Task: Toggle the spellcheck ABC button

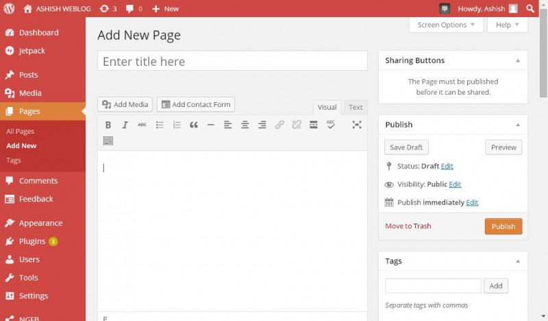Action: pyautogui.click(x=331, y=125)
